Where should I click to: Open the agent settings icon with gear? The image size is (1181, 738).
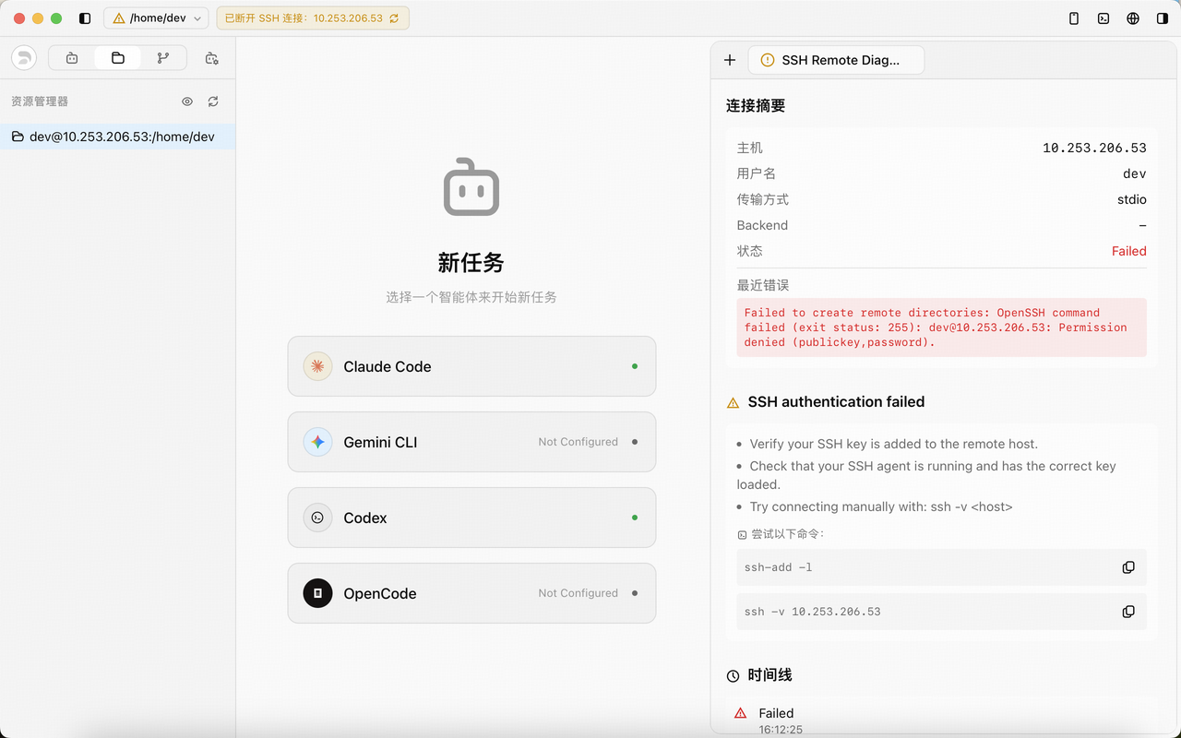[211, 57]
